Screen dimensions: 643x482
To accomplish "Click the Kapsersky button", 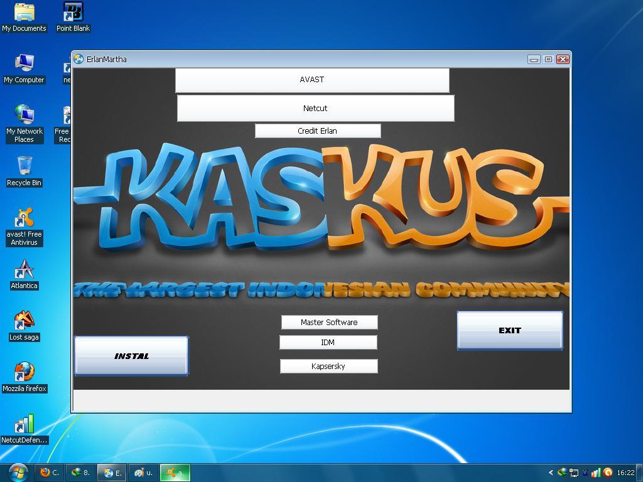I will pyautogui.click(x=328, y=366).
